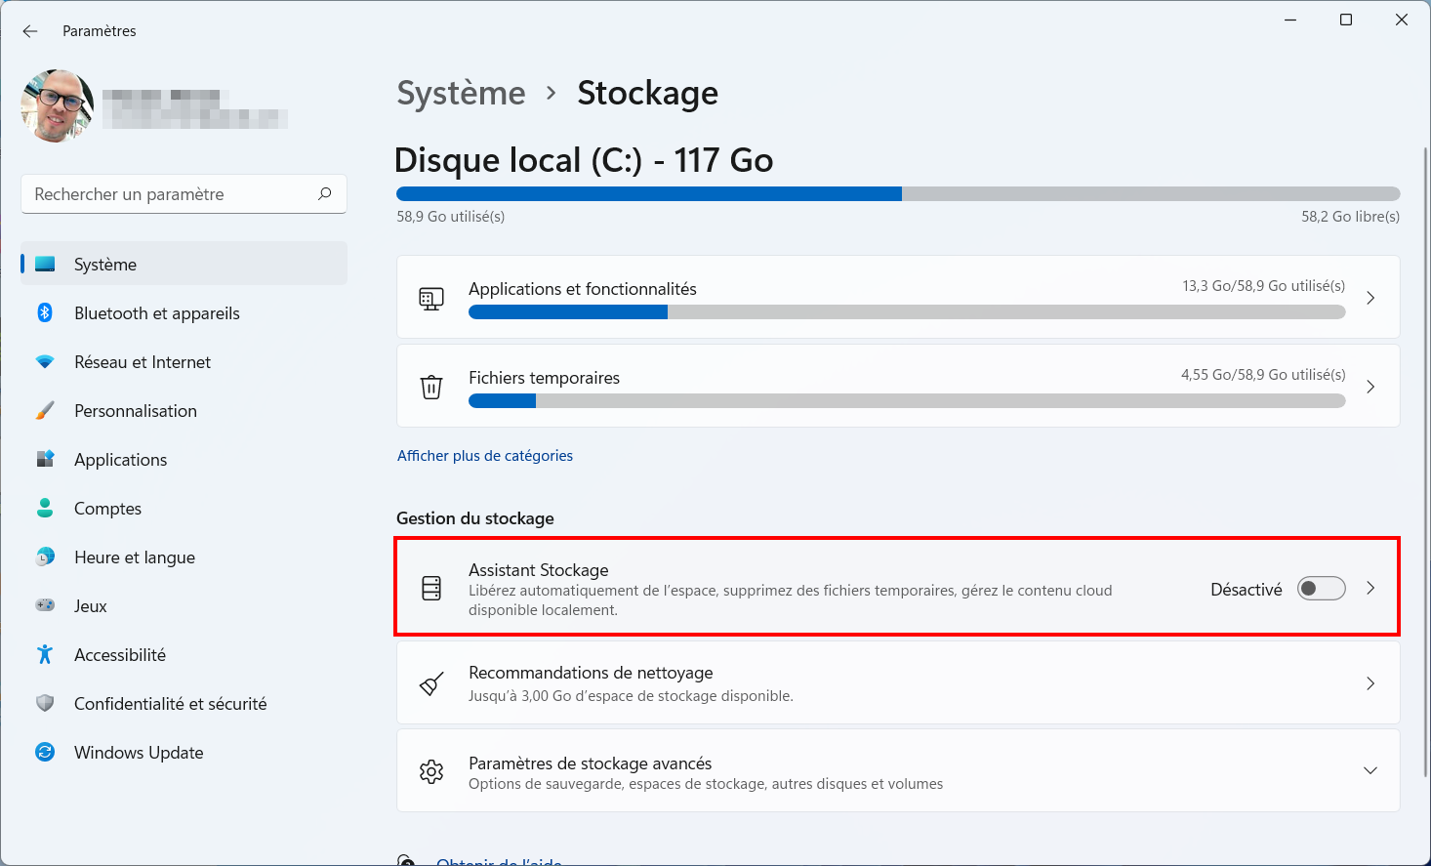Click the Applications et fonctionnalités usage bar
Viewport: 1431px width, 866px height.
pos(907,312)
